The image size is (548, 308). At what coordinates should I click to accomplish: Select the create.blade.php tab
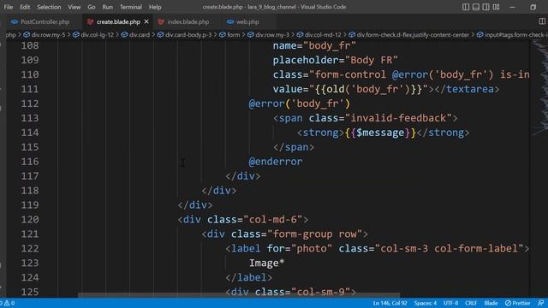pos(118,21)
